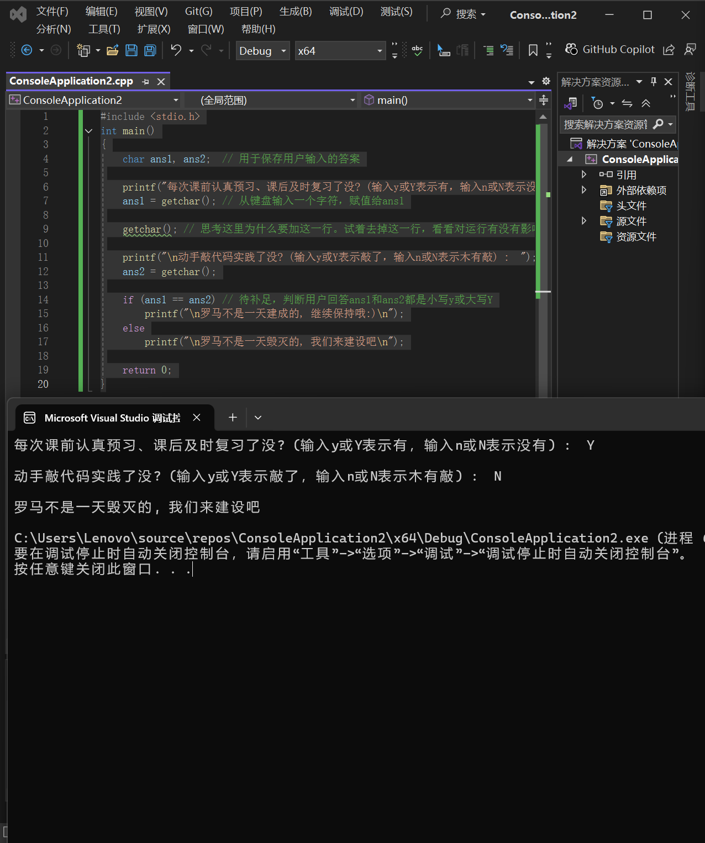The image size is (705, 843).
Task: Click the send feedback icon
Action: click(690, 50)
